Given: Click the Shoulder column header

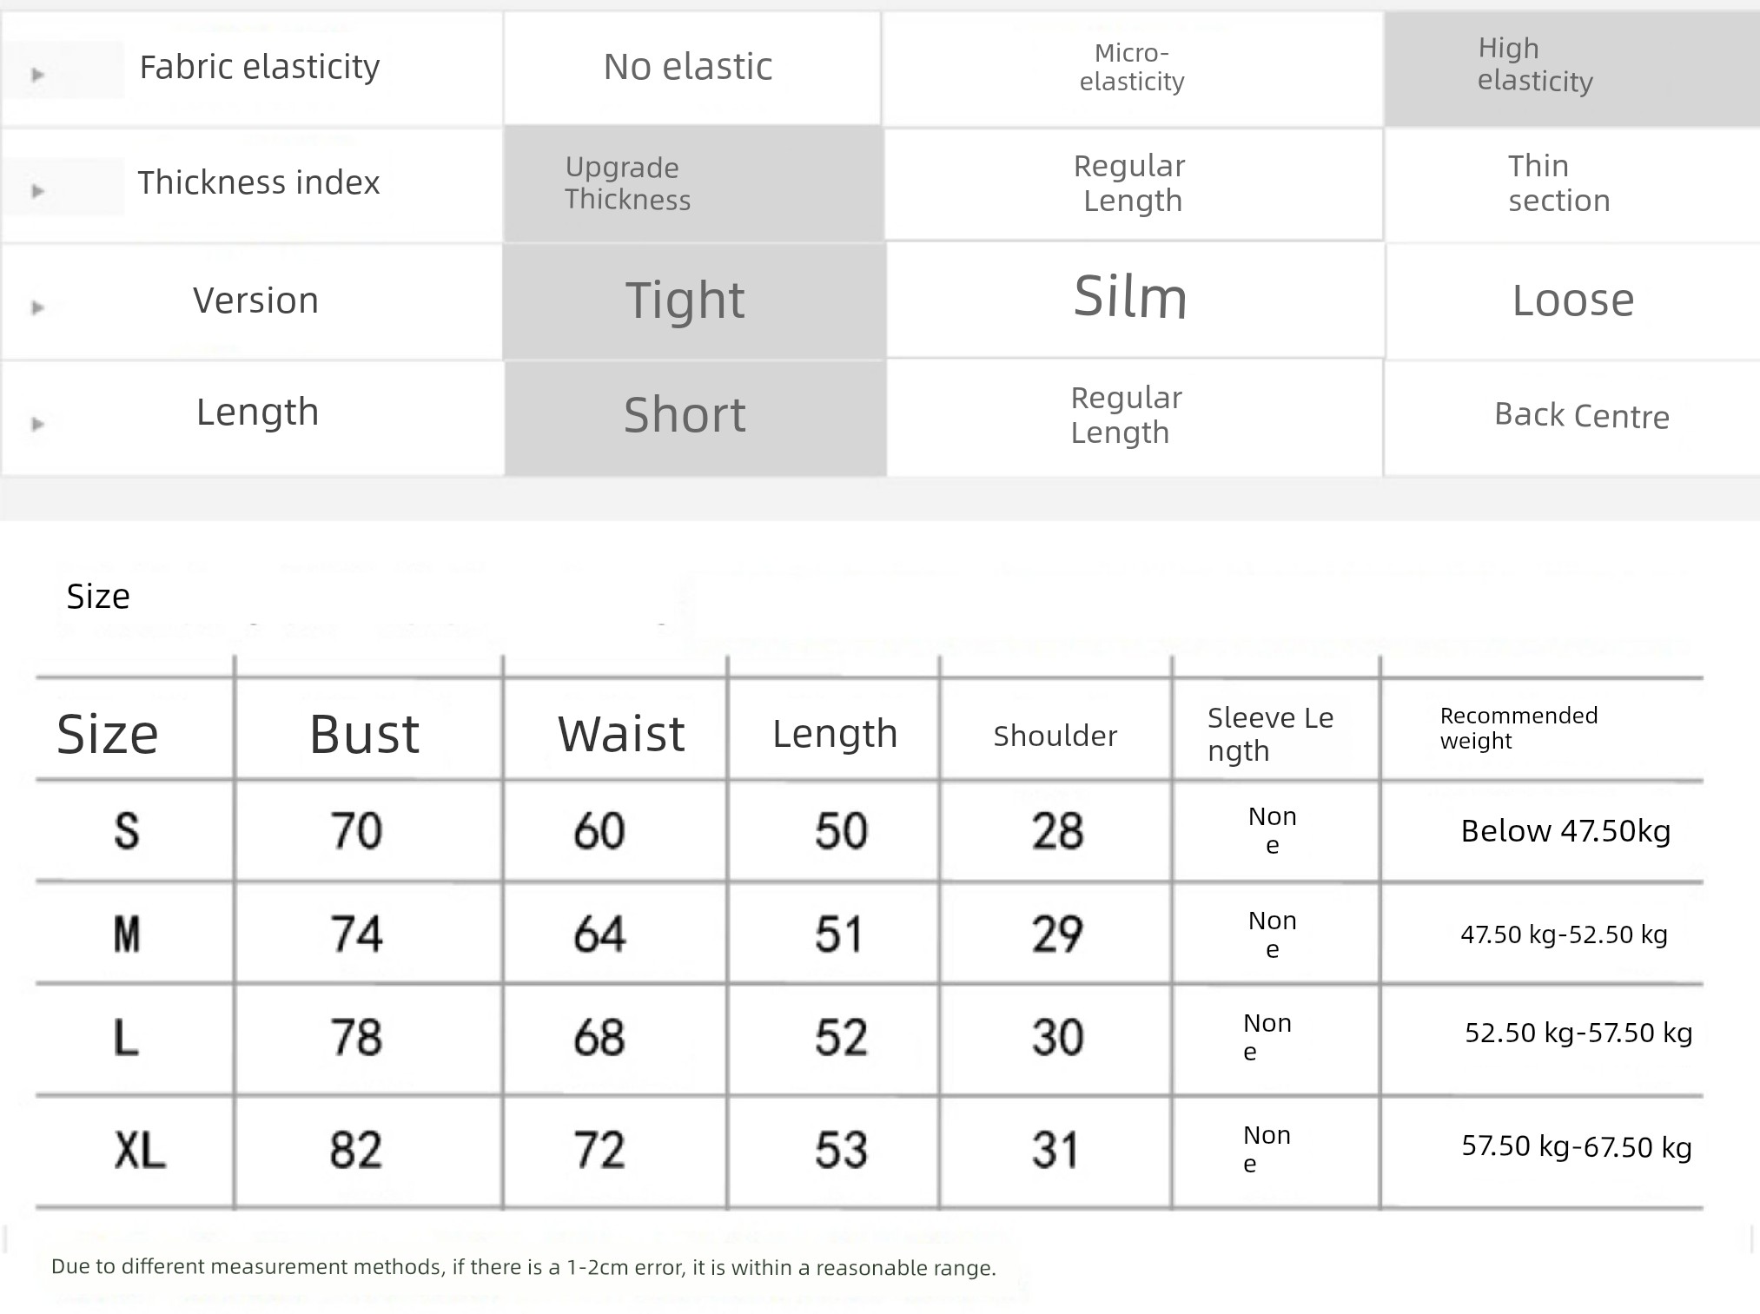Looking at the screenshot, I should click(1055, 736).
